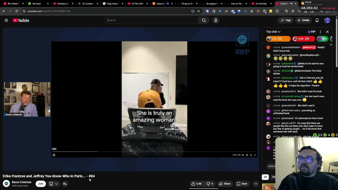This screenshot has height=190, width=338.
Task: Open the first pinned chat ticker item
Action: (x=278, y=39)
